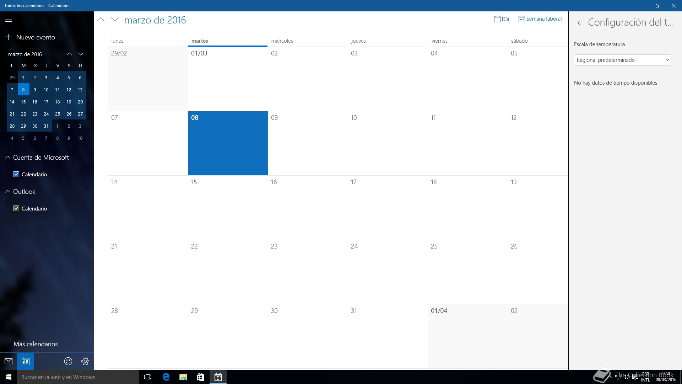Screen dimensions: 682x384
Task: Collapse the Outlook calendar section
Action: click(7, 191)
